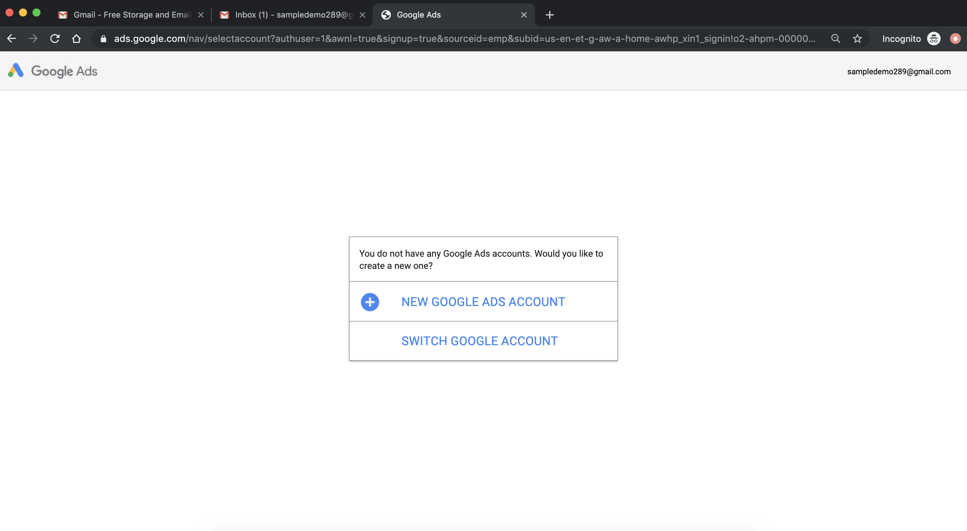View site lock security info
Viewport: 967px width, 531px height.
coord(103,39)
